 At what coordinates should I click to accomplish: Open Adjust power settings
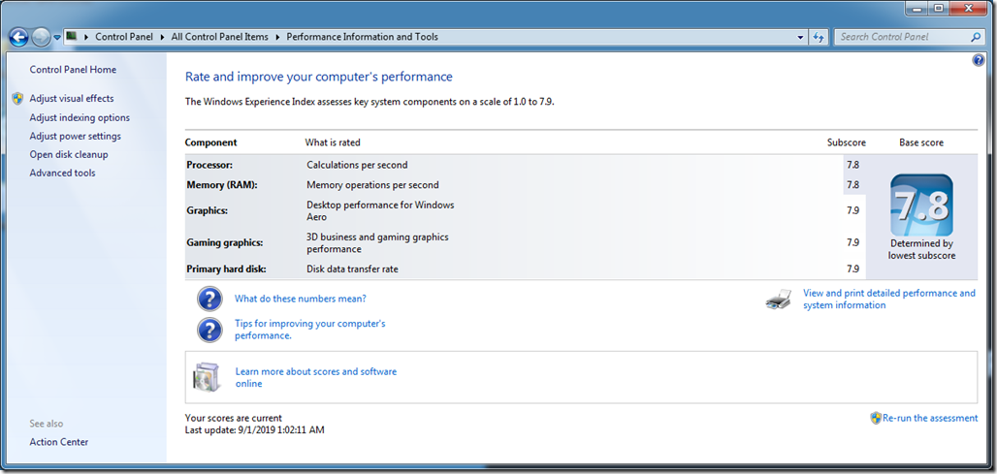(75, 136)
